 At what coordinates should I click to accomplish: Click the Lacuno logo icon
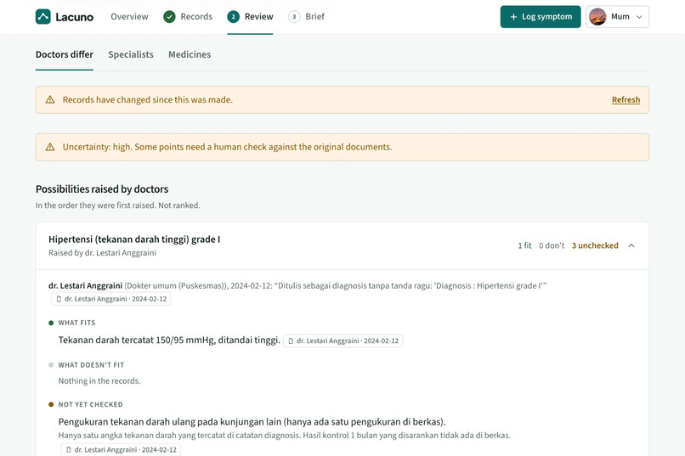(x=42, y=17)
